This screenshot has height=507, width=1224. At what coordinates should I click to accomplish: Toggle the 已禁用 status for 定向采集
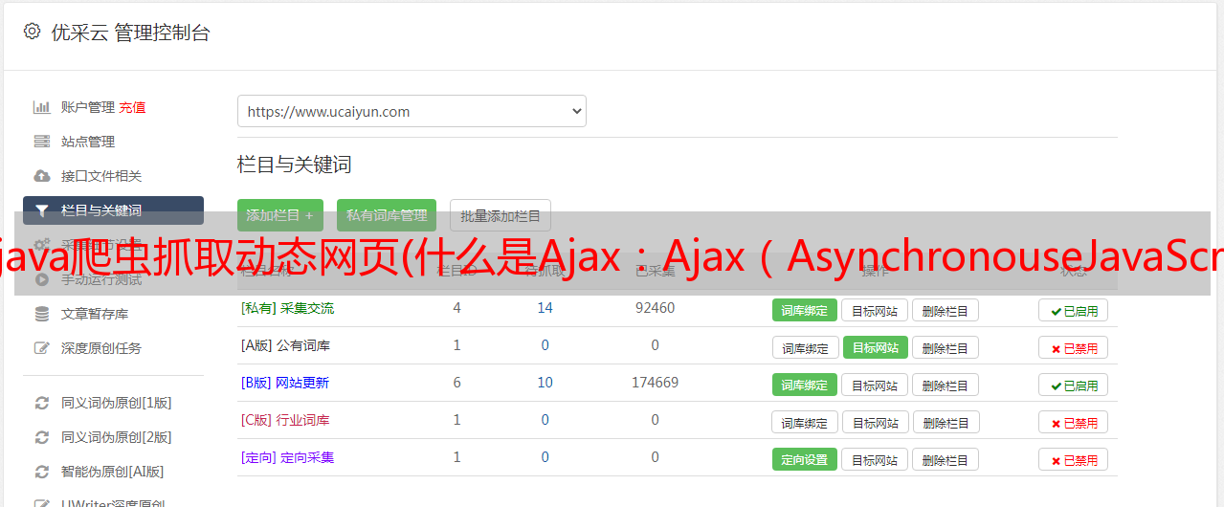(1073, 459)
